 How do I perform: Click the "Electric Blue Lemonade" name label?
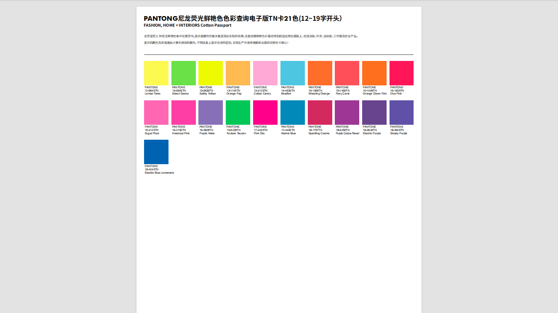click(x=159, y=173)
